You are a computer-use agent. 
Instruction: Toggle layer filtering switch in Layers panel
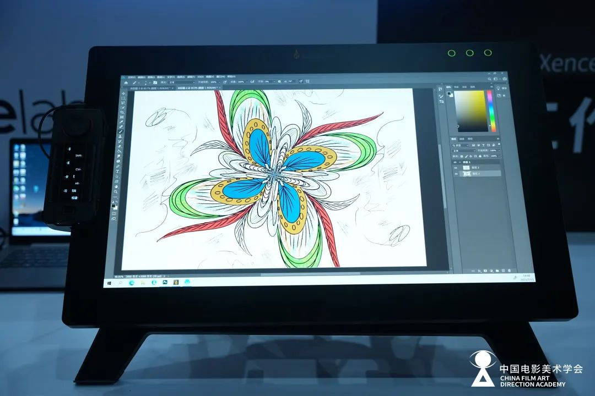click(499, 144)
